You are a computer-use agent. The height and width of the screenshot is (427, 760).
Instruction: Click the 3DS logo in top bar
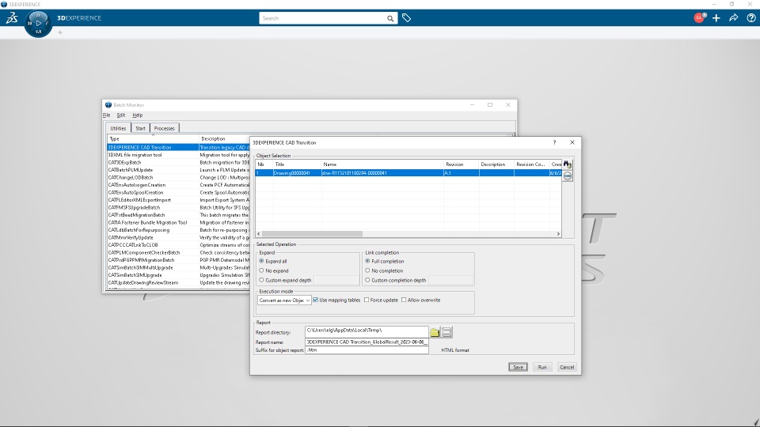12,18
